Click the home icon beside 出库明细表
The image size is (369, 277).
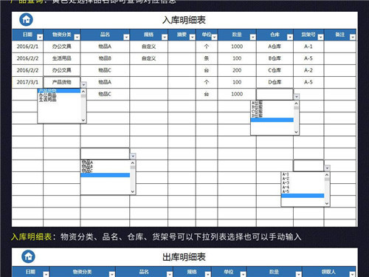(28, 256)
